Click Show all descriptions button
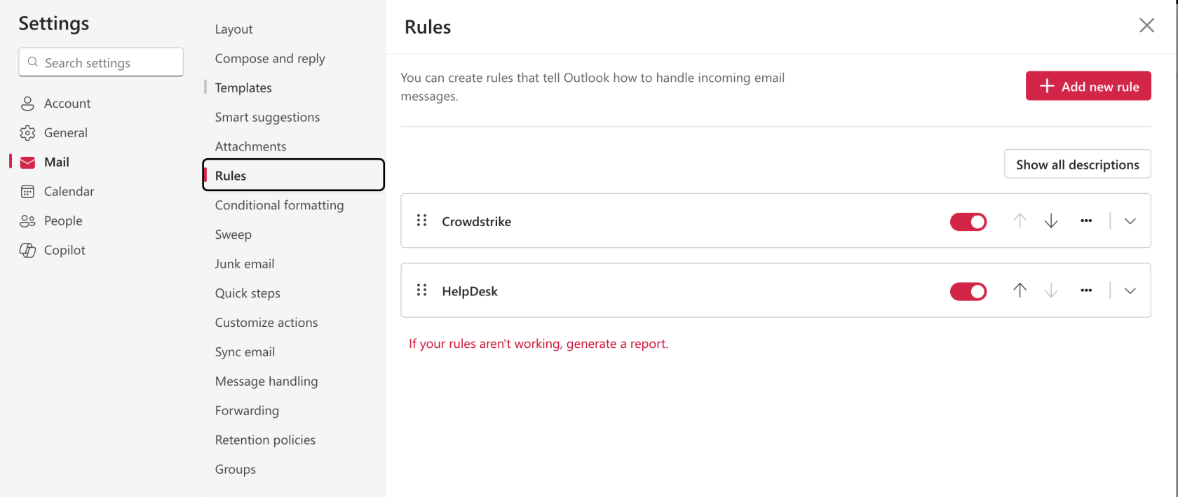1178x497 pixels. tap(1078, 164)
